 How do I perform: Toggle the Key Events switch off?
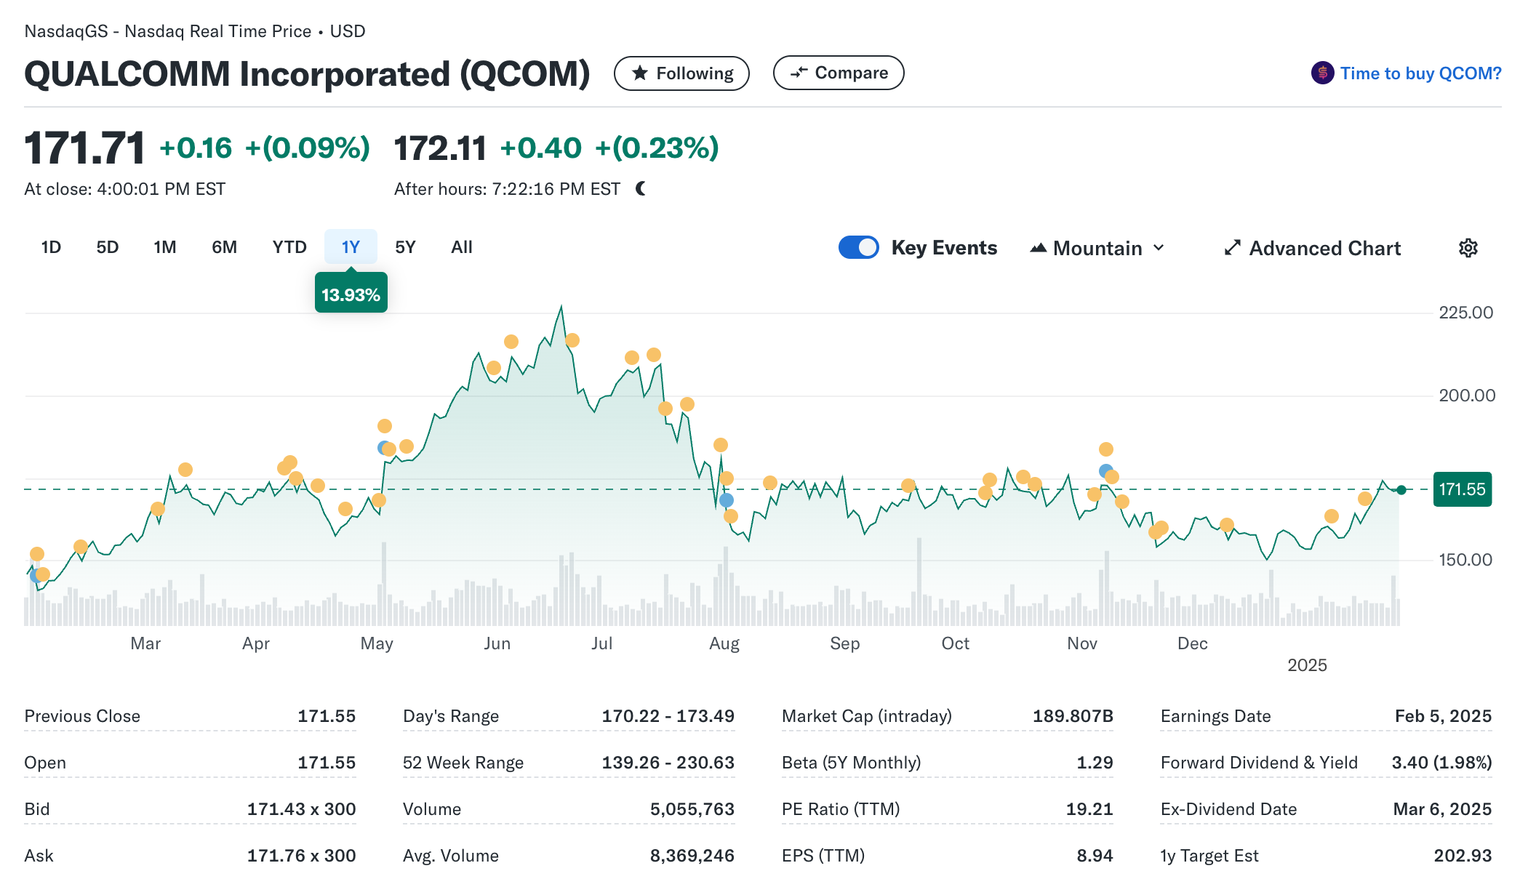click(858, 248)
